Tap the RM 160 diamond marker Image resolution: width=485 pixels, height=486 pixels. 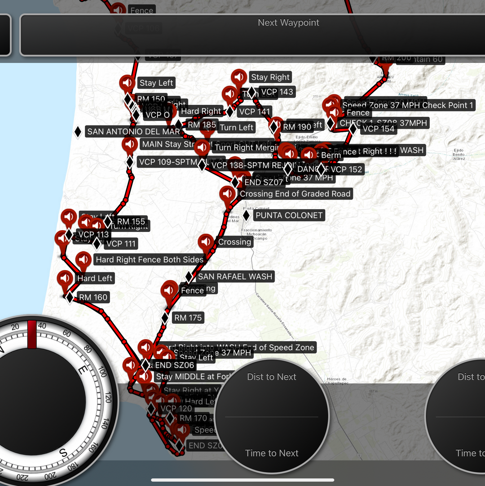[70, 298]
